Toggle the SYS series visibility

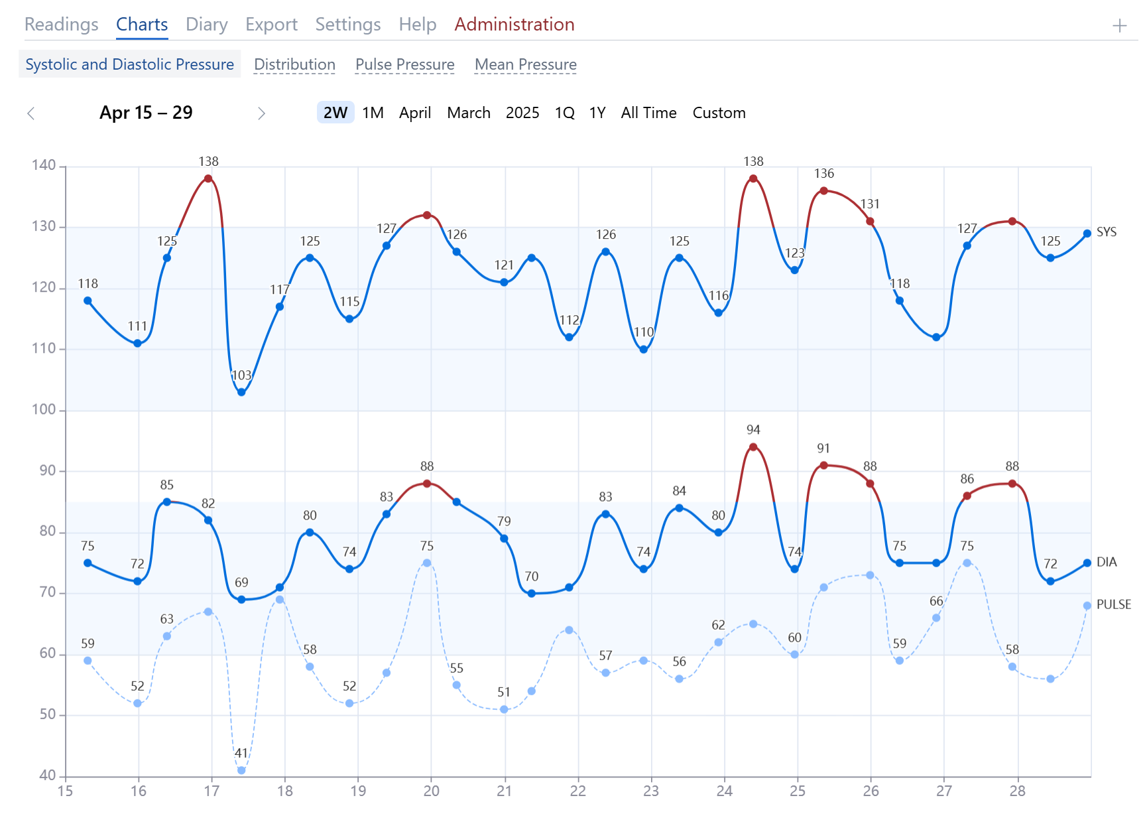pos(1108,232)
